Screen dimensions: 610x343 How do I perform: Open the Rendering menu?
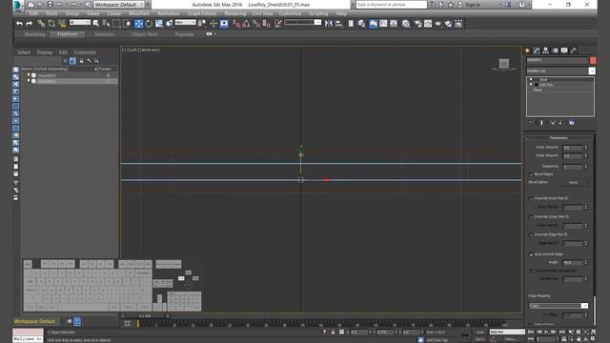235,13
